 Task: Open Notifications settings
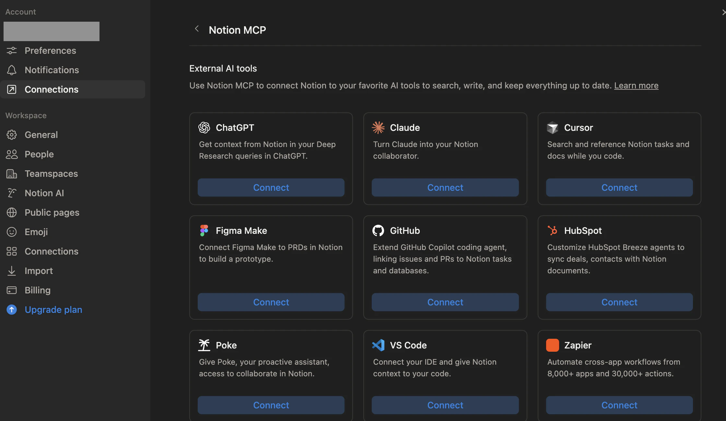tap(73, 70)
